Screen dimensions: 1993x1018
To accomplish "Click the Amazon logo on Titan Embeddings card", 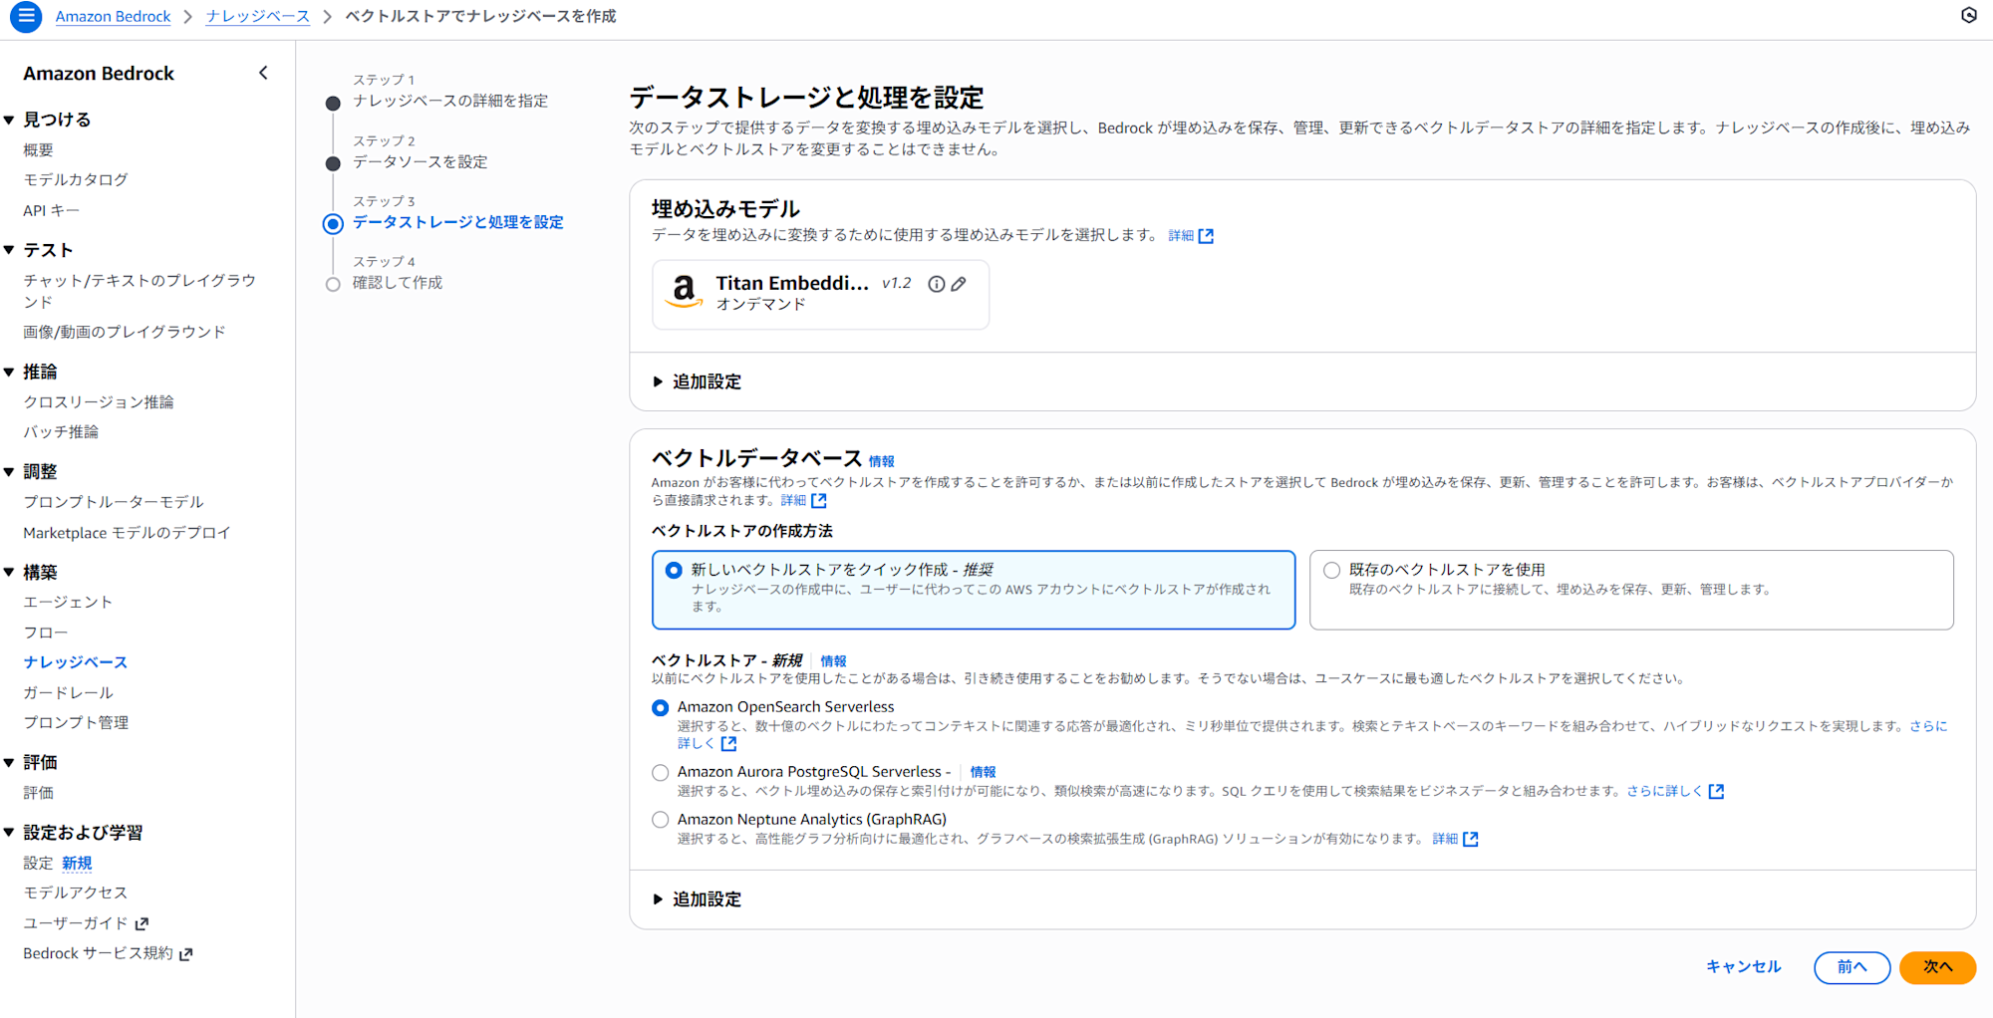I will click(x=684, y=291).
